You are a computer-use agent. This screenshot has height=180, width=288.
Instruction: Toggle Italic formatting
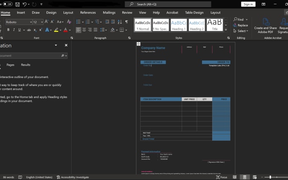[x=14, y=30]
